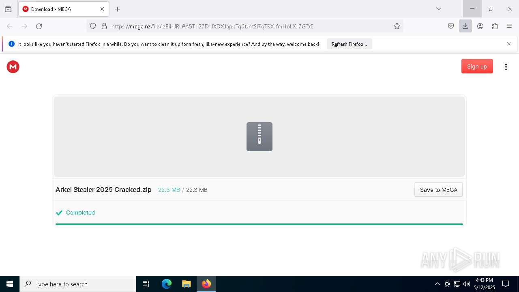Open MEGA three-dot options menu
Screen dimensions: 519x292
click(506, 67)
